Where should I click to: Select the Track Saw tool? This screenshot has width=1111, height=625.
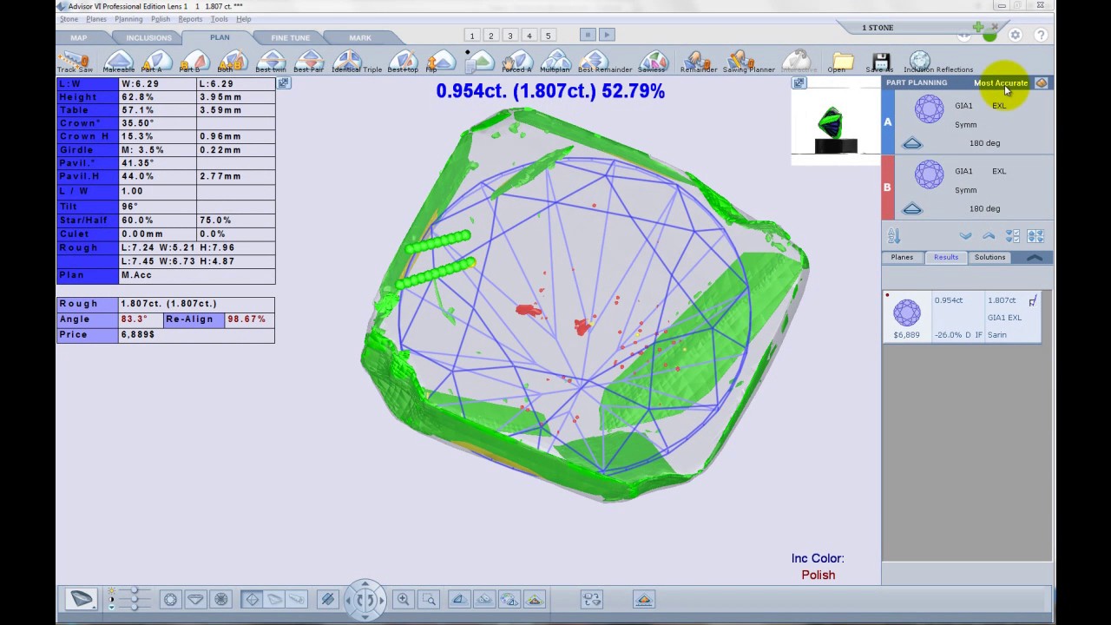(x=74, y=62)
